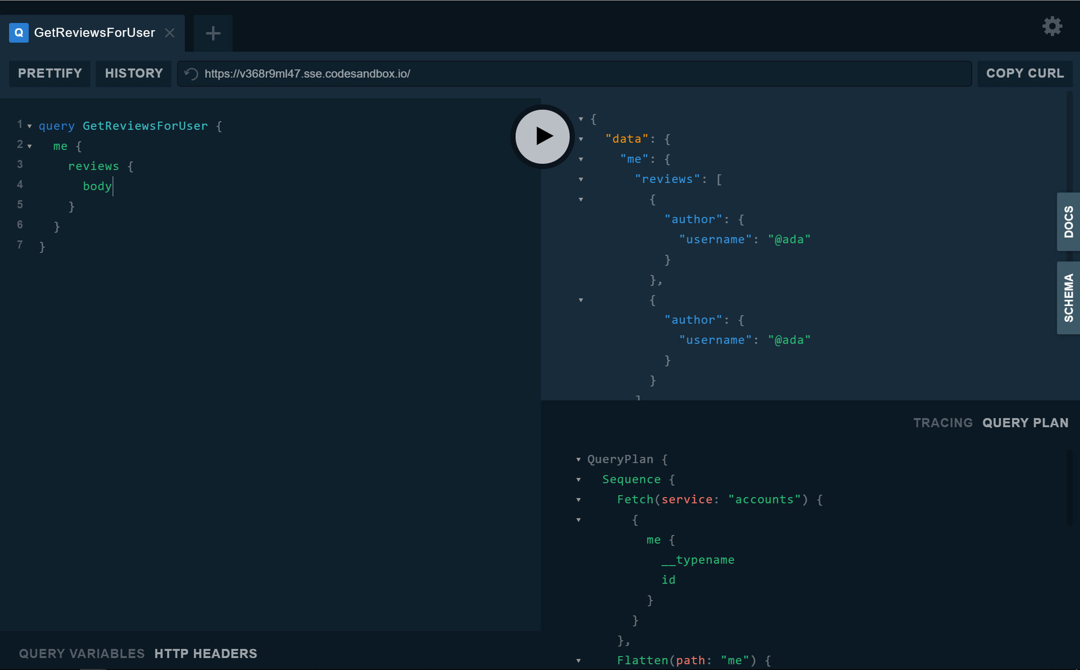Collapse the "reviews" array disclosure triangle
Screen dimensions: 1080x670
[581, 180]
